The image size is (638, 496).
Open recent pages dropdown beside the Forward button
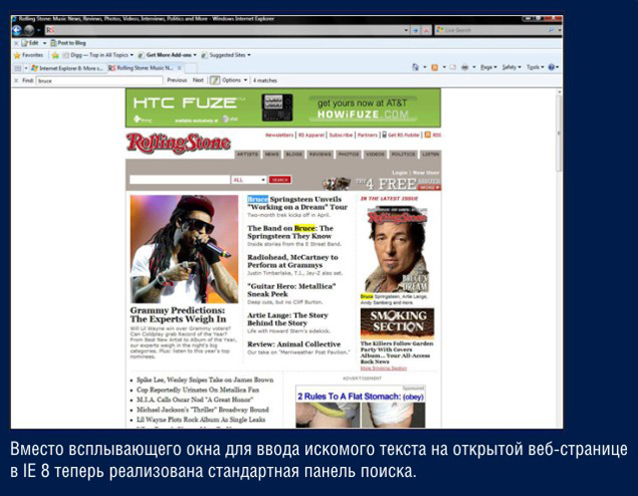(x=39, y=31)
